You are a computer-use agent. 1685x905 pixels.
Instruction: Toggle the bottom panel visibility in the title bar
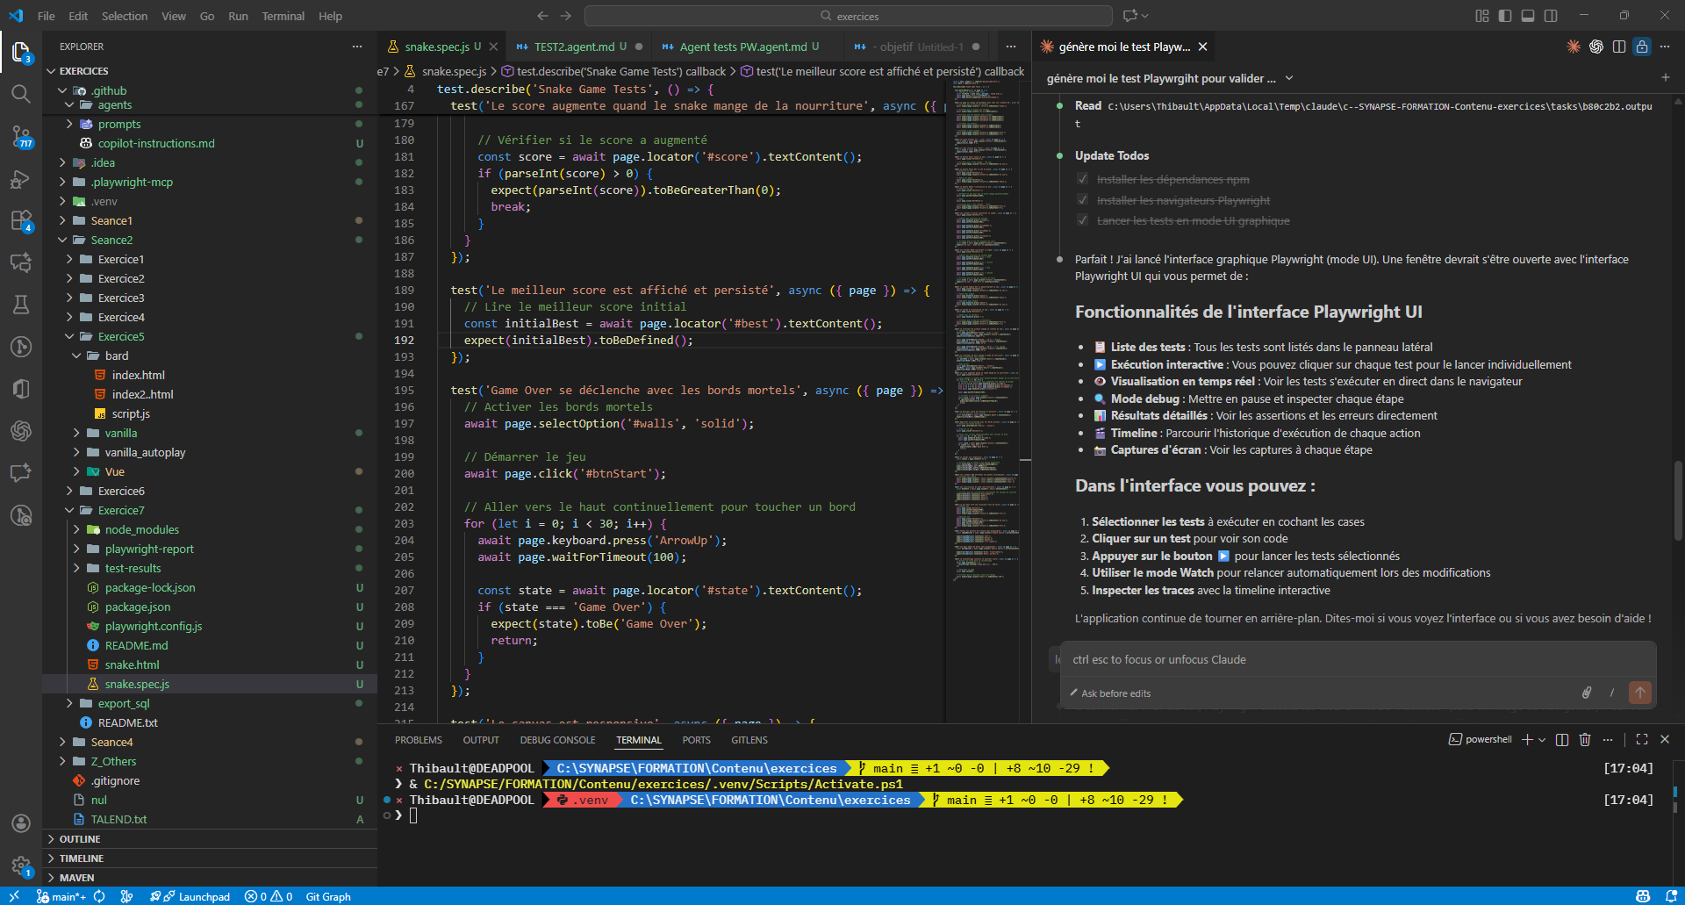1528,15
